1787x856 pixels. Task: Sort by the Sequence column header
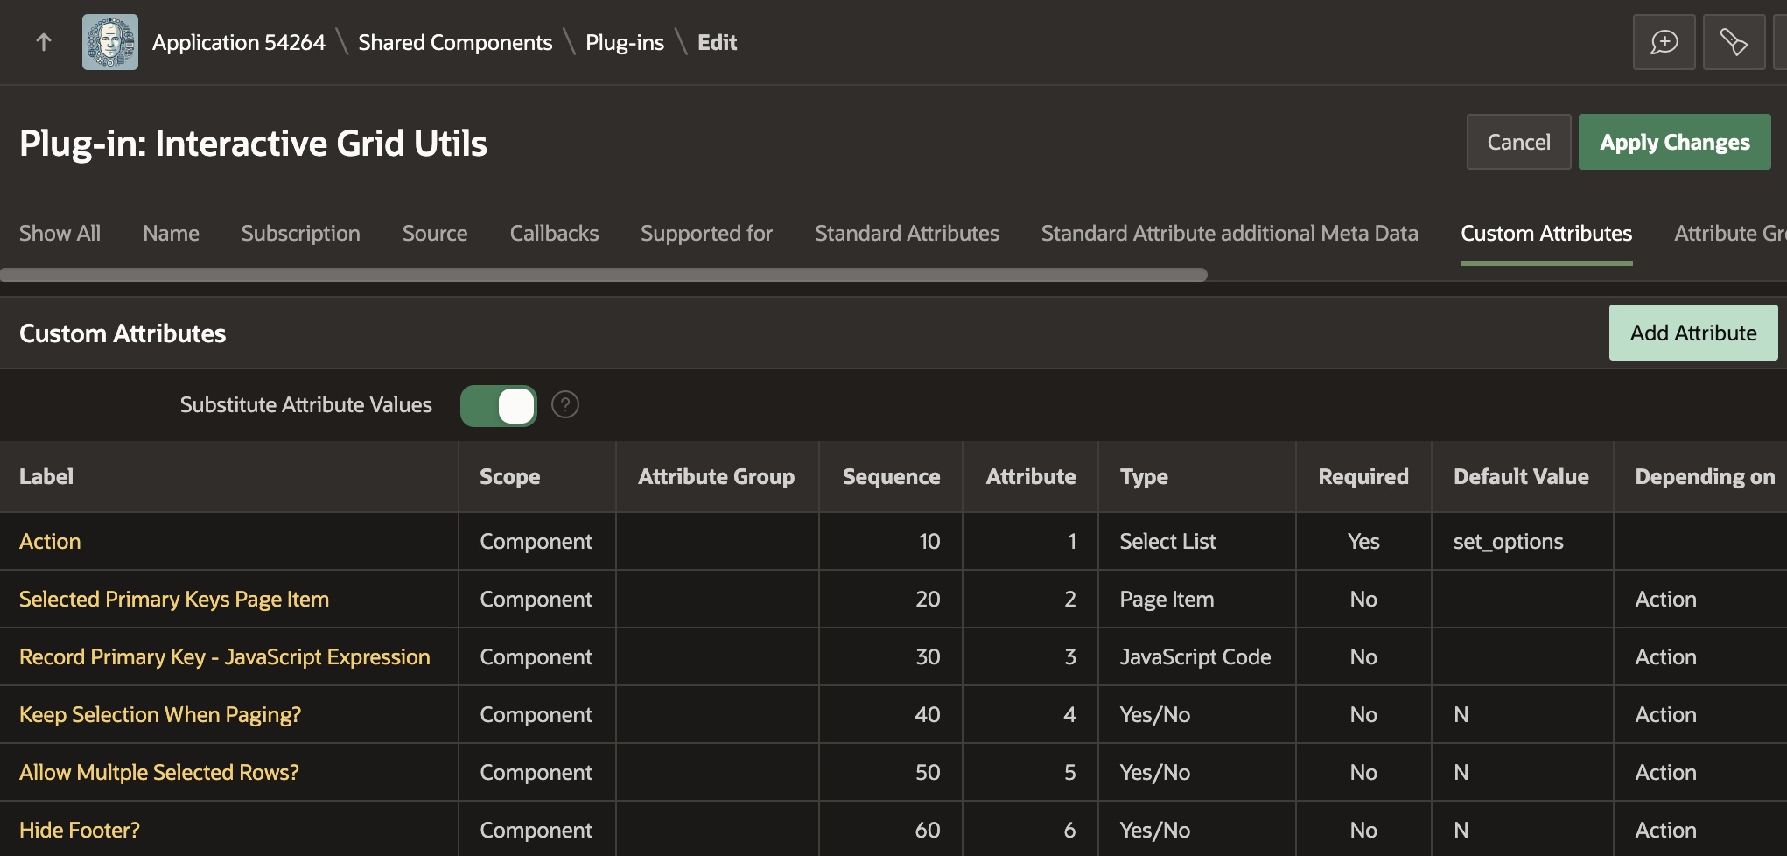(x=891, y=477)
